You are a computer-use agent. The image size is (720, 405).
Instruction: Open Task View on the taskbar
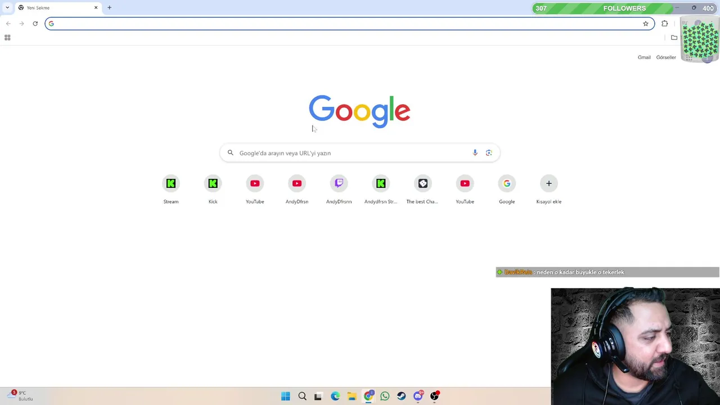pyautogui.click(x=318, y=396)
